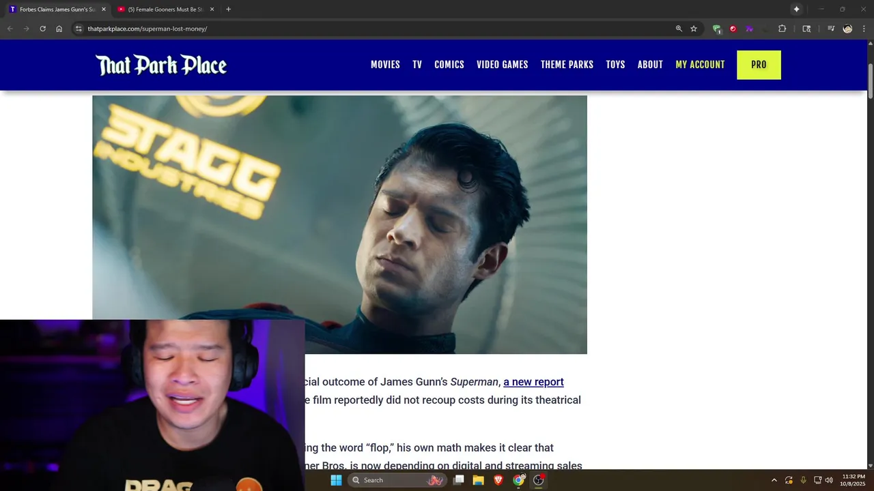Open the THEME PARKS menu item

(x=567, y=65)
